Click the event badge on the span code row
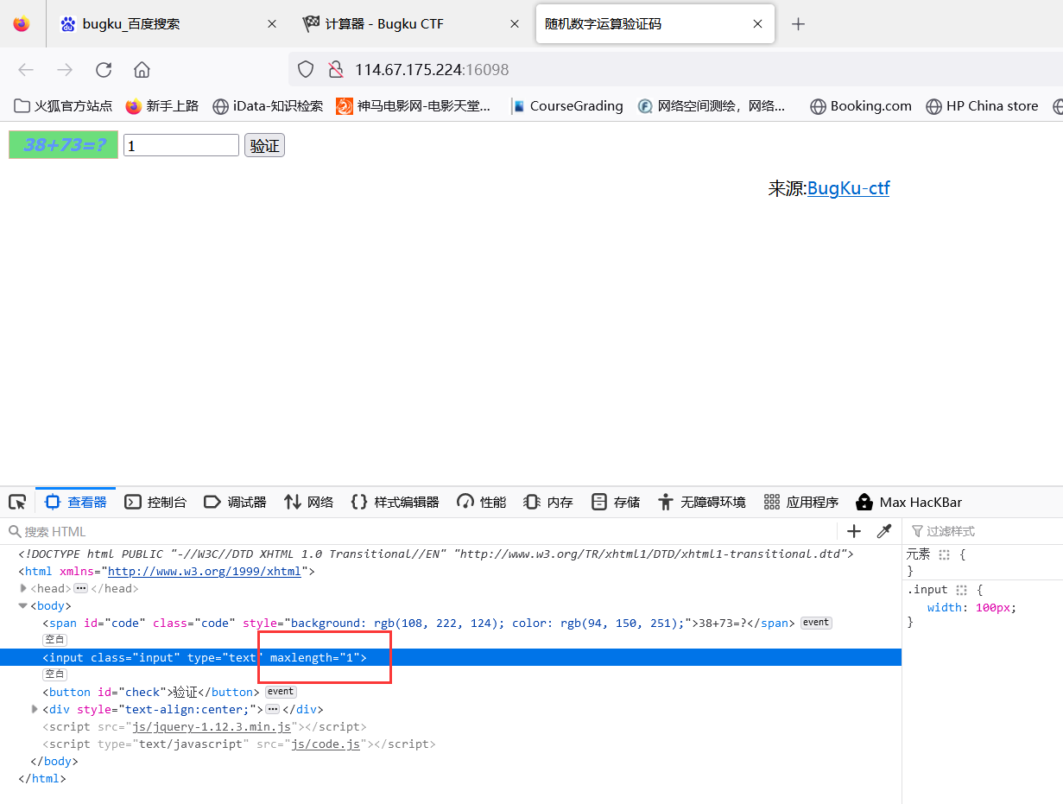The image size is (1063, 804). click(x=816, y=623)
